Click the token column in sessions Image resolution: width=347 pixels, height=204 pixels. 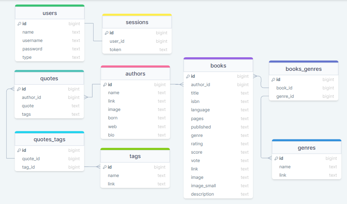(137, 50)
